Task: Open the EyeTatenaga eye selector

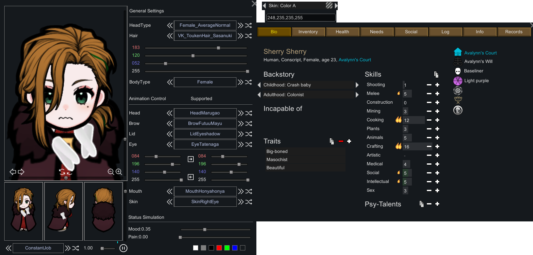Action: 205,144
